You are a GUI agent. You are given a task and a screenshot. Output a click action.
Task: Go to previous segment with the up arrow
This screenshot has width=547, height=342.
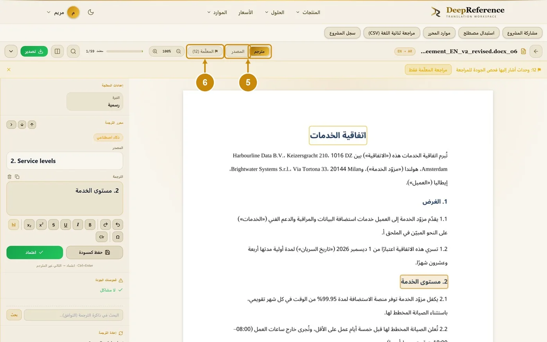coord(32,124)
